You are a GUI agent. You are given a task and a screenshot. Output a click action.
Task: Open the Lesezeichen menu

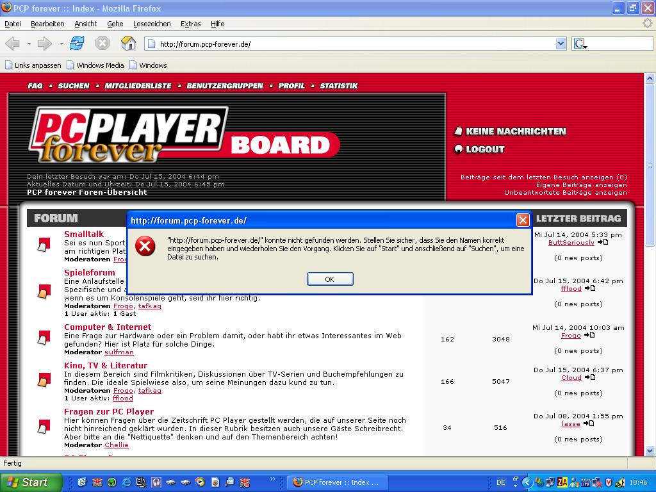tap(152, 24)
